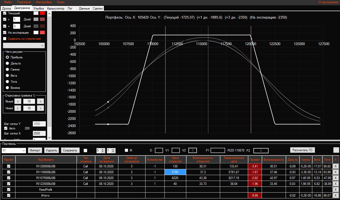
Task: Pick the red color swatch for Текущий
Action: pyautogui.click(x=42, y=13)
